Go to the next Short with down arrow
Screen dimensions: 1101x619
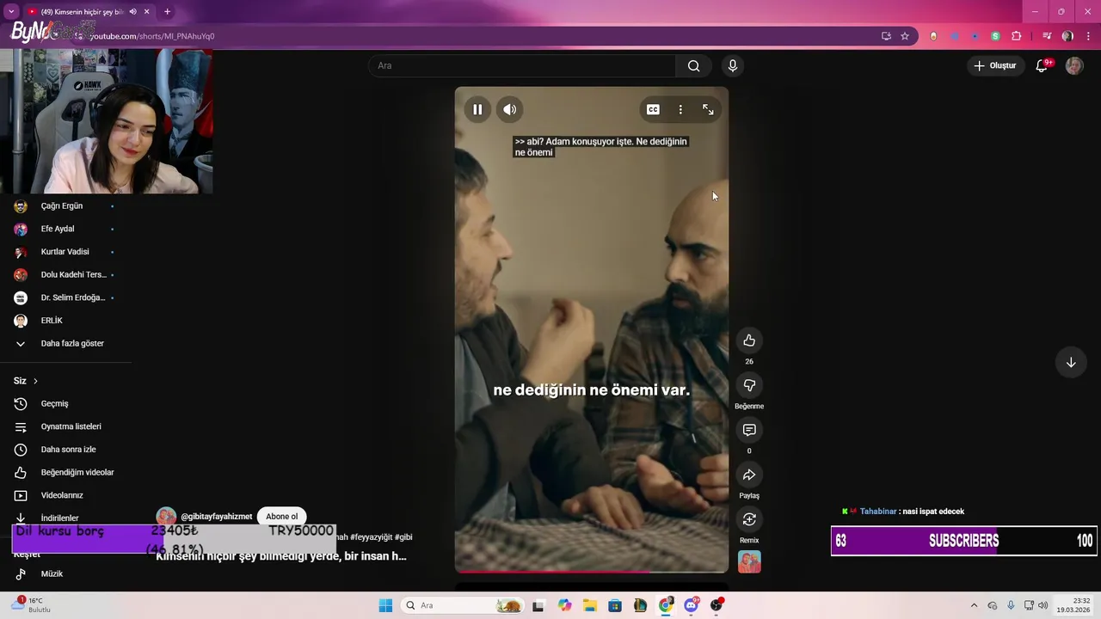pyautogui.click(x=1071, y=362)
